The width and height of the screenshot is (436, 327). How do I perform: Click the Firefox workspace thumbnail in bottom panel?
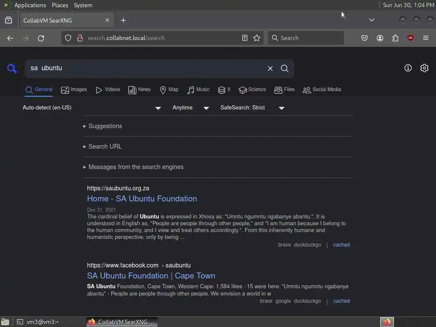coord(387,322)
